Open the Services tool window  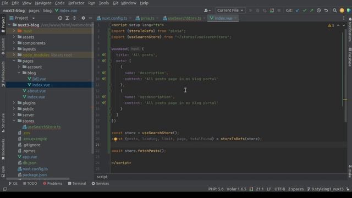click(x=100, y=183)
